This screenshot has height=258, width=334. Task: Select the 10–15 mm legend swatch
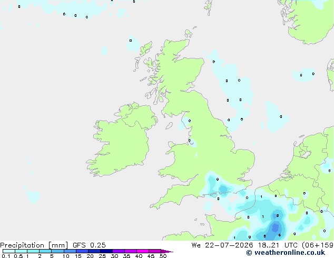(x=70, y=251)
